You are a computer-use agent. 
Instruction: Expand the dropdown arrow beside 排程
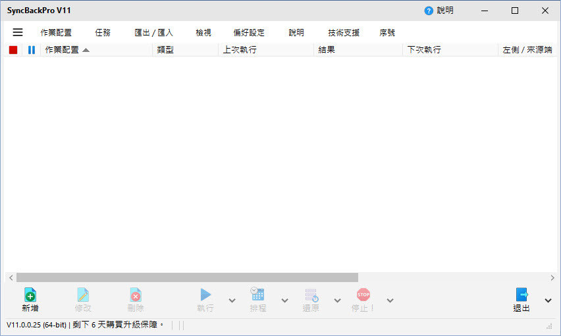[x=284, y=300]
